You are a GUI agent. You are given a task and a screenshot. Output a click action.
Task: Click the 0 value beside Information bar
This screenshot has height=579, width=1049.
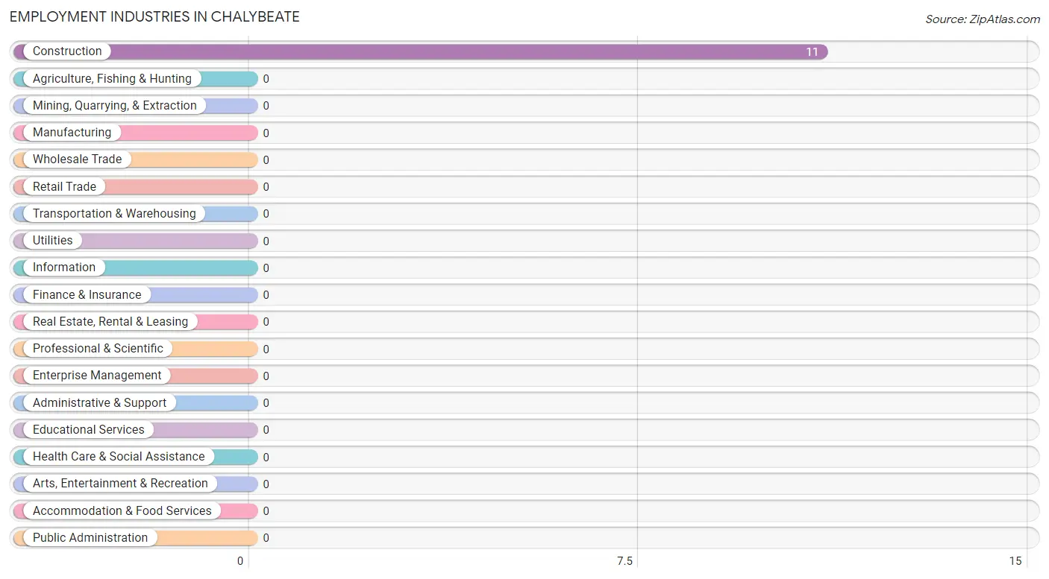click(x=266, y=268)
